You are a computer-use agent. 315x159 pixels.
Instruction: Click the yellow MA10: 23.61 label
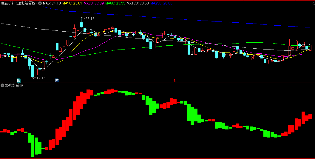72,3
